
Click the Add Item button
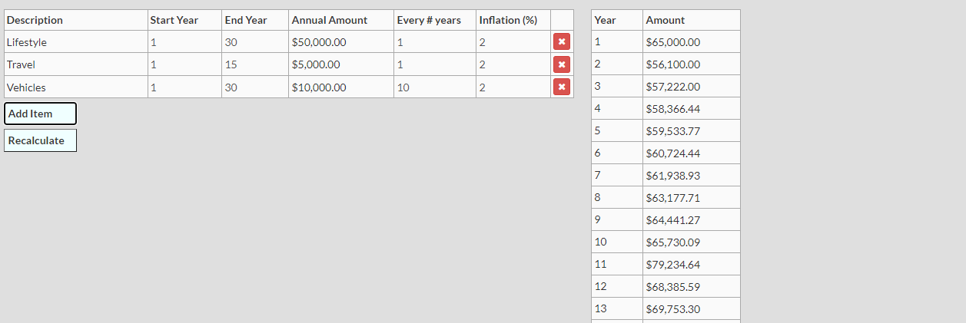point(40,114)
